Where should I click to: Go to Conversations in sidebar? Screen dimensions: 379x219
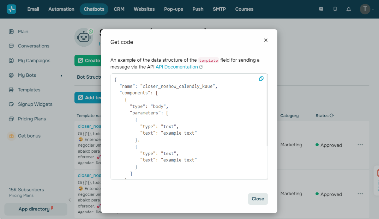click(x=33, y=46)
